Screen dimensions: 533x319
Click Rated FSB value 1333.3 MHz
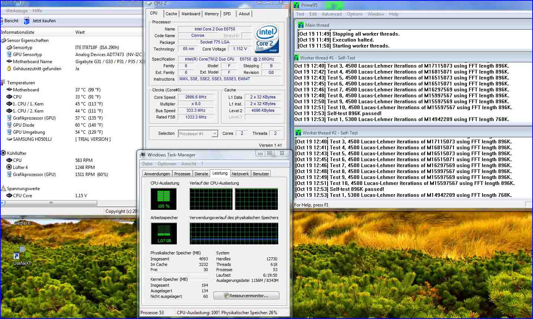(196, 117)
